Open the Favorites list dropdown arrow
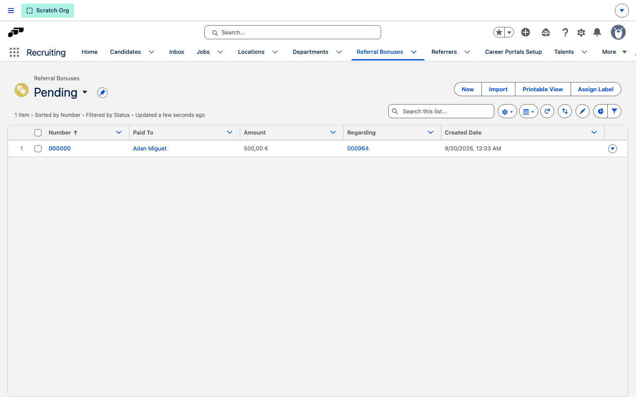The image size is (636, 397). [x=509, y=32]
